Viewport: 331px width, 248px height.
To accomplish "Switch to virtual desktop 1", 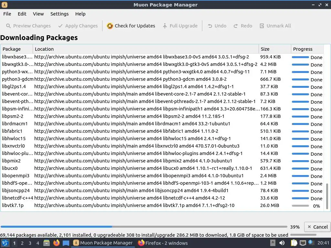I will pos(14,243).
